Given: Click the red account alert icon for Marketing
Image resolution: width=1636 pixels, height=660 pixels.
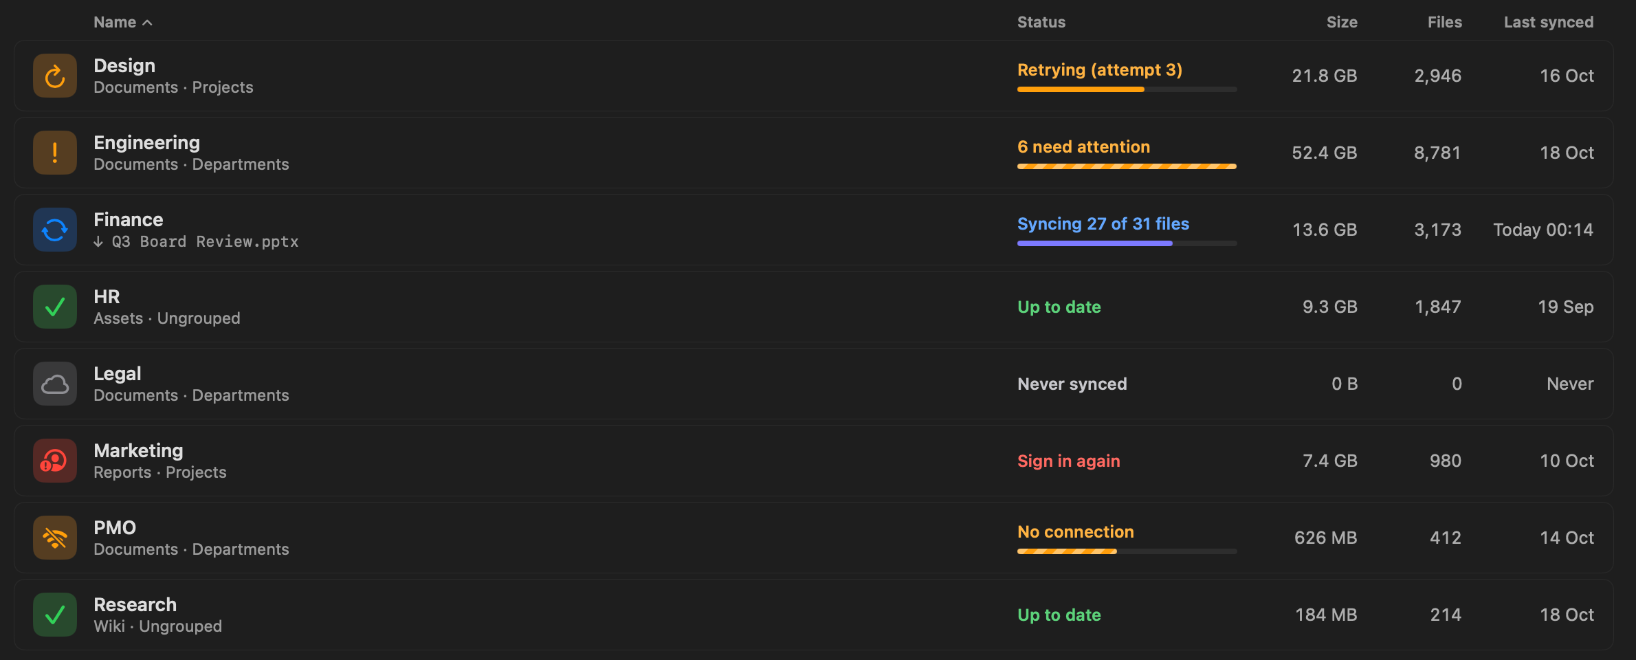Looking at the screenshot, I should 55,461.
